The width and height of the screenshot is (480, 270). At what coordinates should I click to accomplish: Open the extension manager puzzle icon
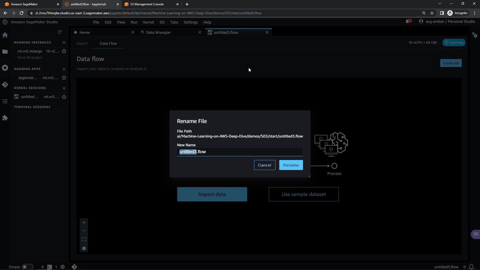5,118
